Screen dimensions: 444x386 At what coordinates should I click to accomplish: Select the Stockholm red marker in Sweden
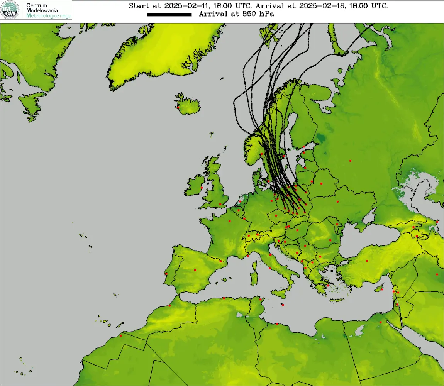point(284,156)
